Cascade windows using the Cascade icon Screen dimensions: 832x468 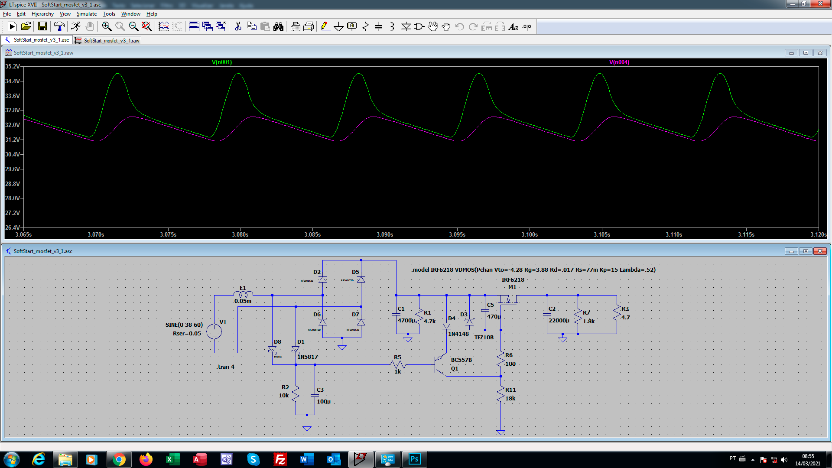[208, 27]
